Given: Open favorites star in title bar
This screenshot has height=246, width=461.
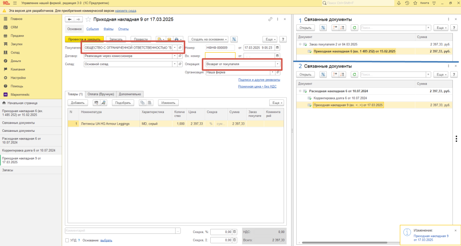Looking at the screenshot, I should 415,3.
